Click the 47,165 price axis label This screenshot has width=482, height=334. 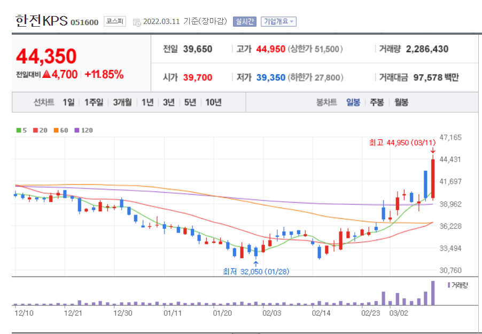point(450,138)
